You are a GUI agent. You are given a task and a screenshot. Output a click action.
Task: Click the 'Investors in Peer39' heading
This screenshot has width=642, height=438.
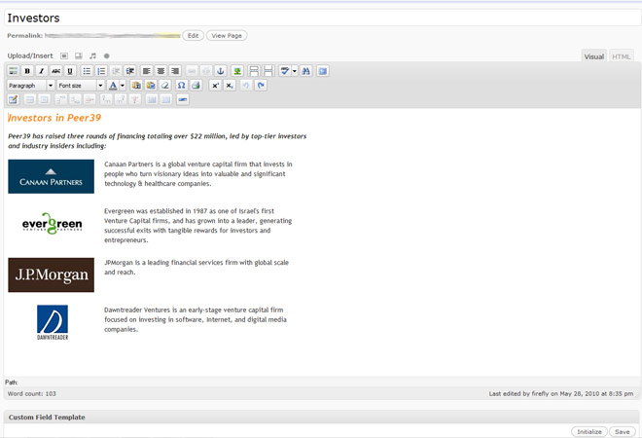54,118
